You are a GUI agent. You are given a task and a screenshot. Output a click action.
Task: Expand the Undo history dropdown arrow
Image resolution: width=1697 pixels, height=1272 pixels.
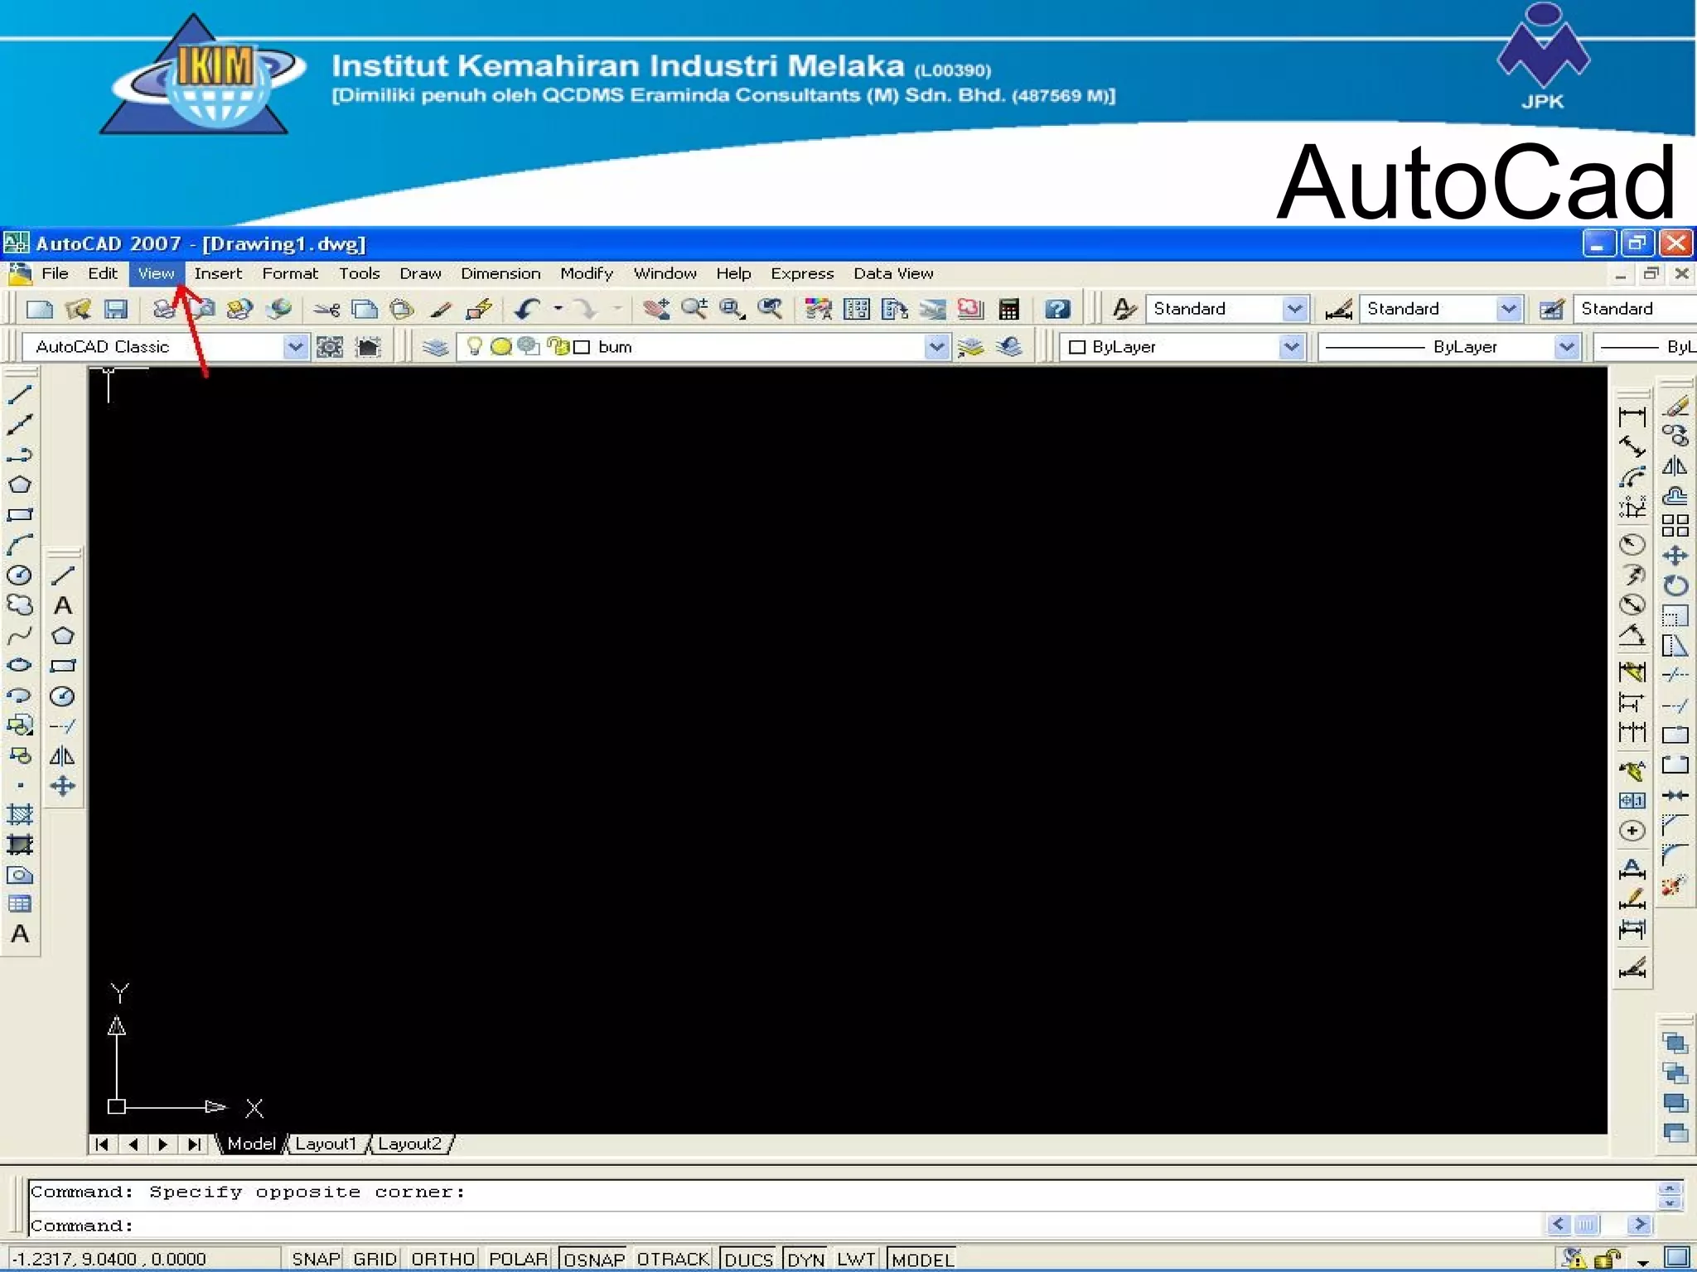pos(558,309)
